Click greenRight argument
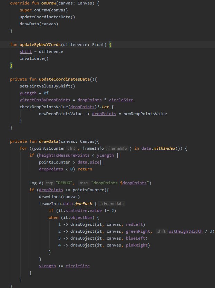This screenshot has width=215, height=288. click(138, 231)
